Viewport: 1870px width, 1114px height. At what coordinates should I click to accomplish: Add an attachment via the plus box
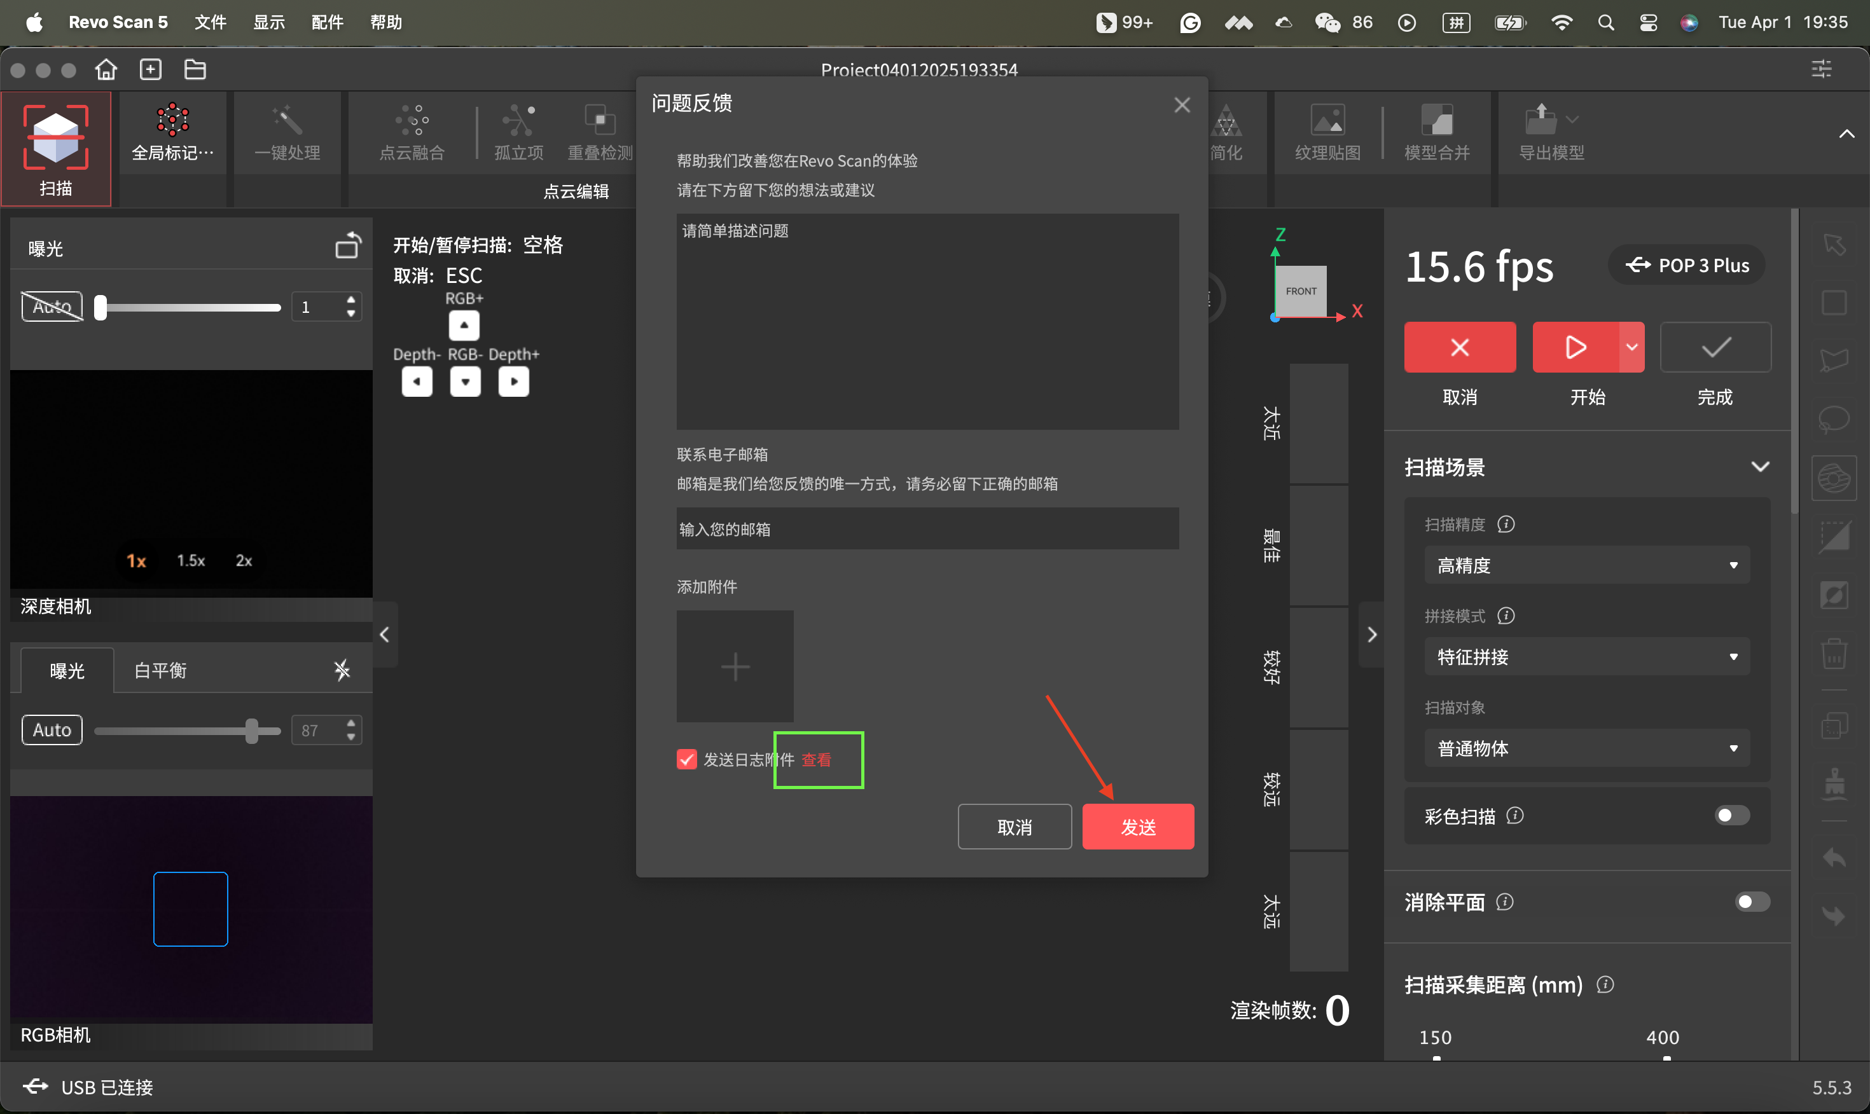(x=735, y=666)
